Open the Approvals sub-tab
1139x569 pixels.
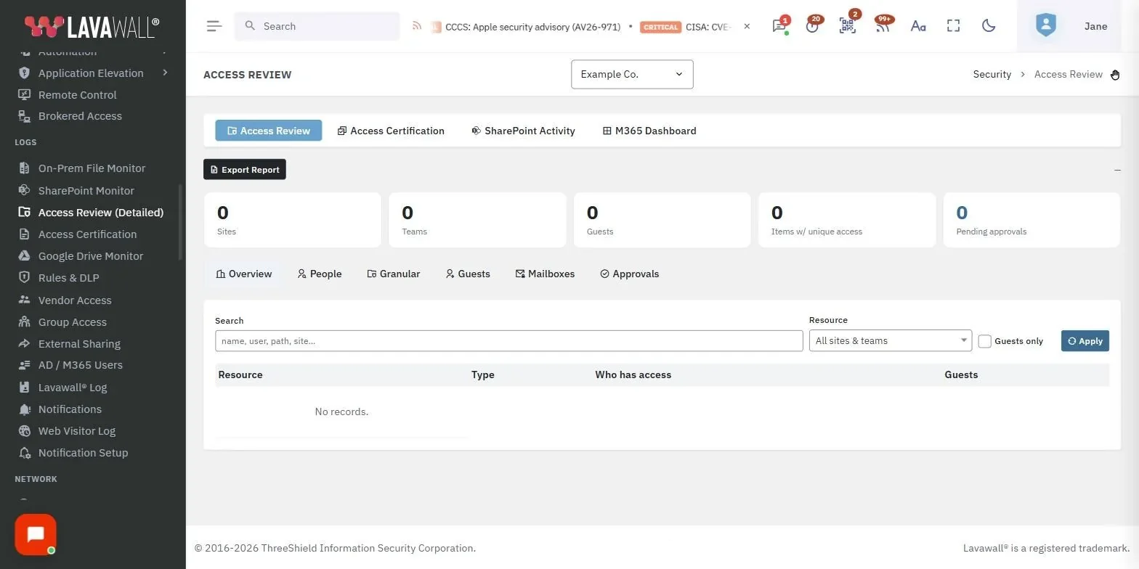(630, 274)
